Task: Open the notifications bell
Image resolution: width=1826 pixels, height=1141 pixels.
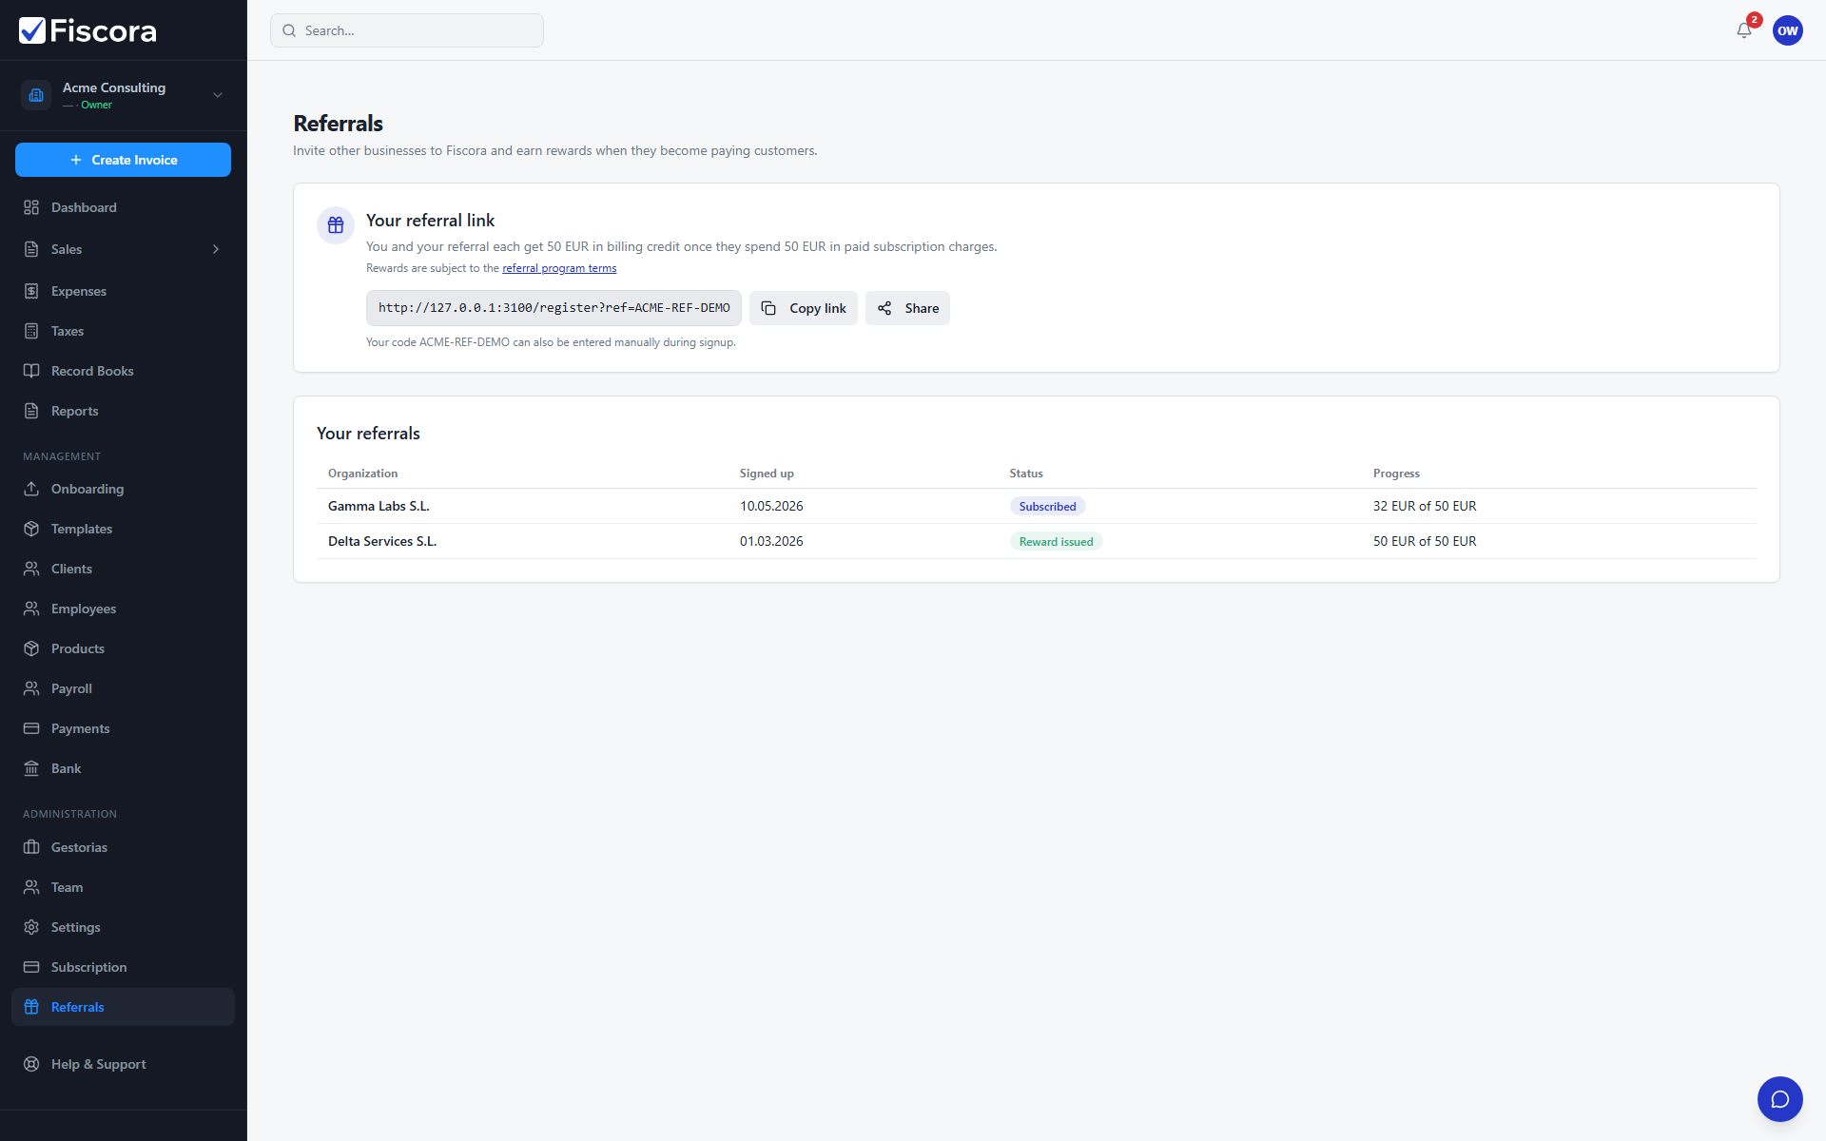Action: pos(1744,30)
